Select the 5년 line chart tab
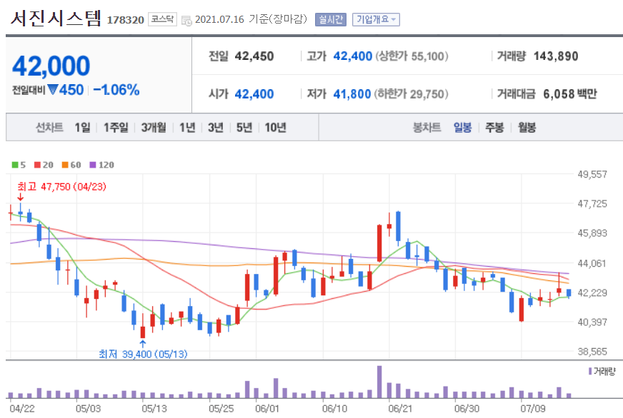The width and height of the screenshot is (623, 418). [x=244, y=127]
